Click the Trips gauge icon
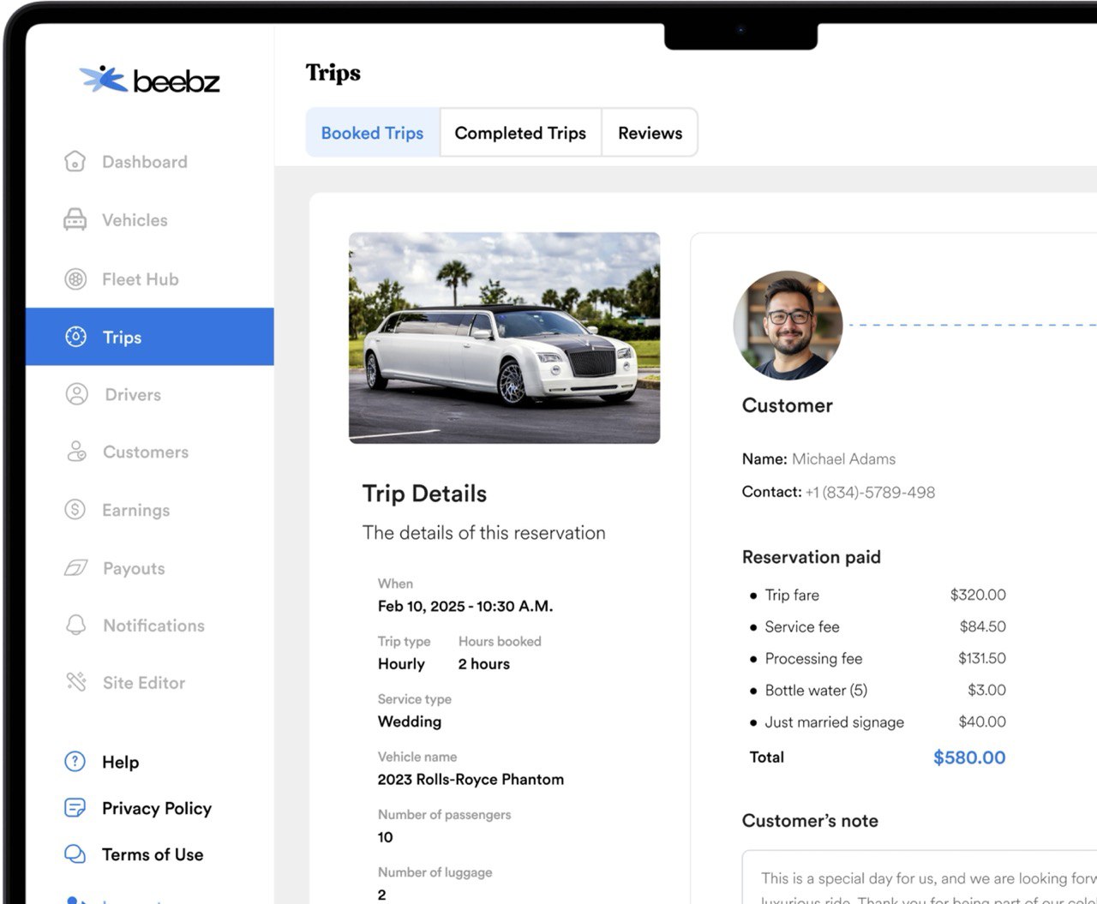The image size is (1097, 904). 76,337
